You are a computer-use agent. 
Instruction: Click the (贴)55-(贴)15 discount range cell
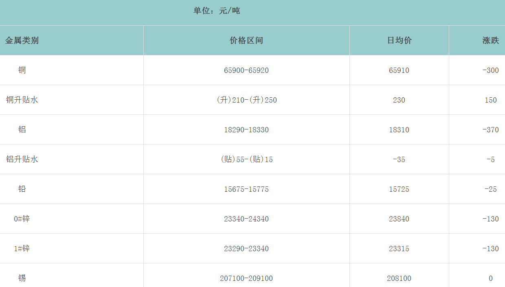pyautogui.click(x=246, y=160)
